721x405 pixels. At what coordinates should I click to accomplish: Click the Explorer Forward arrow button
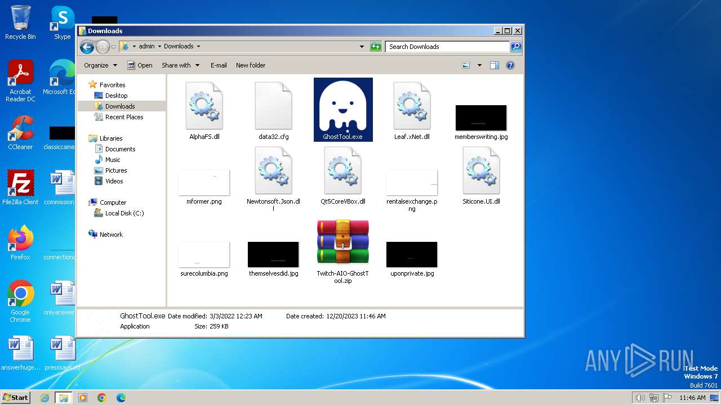[x=103, y=47]
